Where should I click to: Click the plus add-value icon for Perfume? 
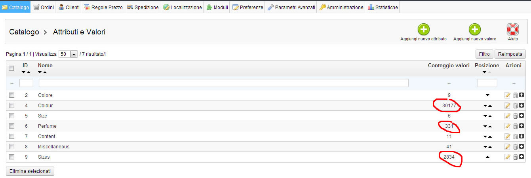point(521,126)
